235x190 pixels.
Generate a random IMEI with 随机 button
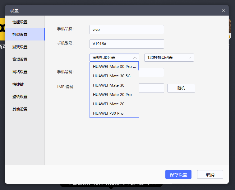pos(181,88)
